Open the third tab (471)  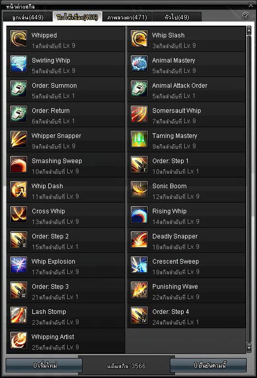[x=127, y=17]
